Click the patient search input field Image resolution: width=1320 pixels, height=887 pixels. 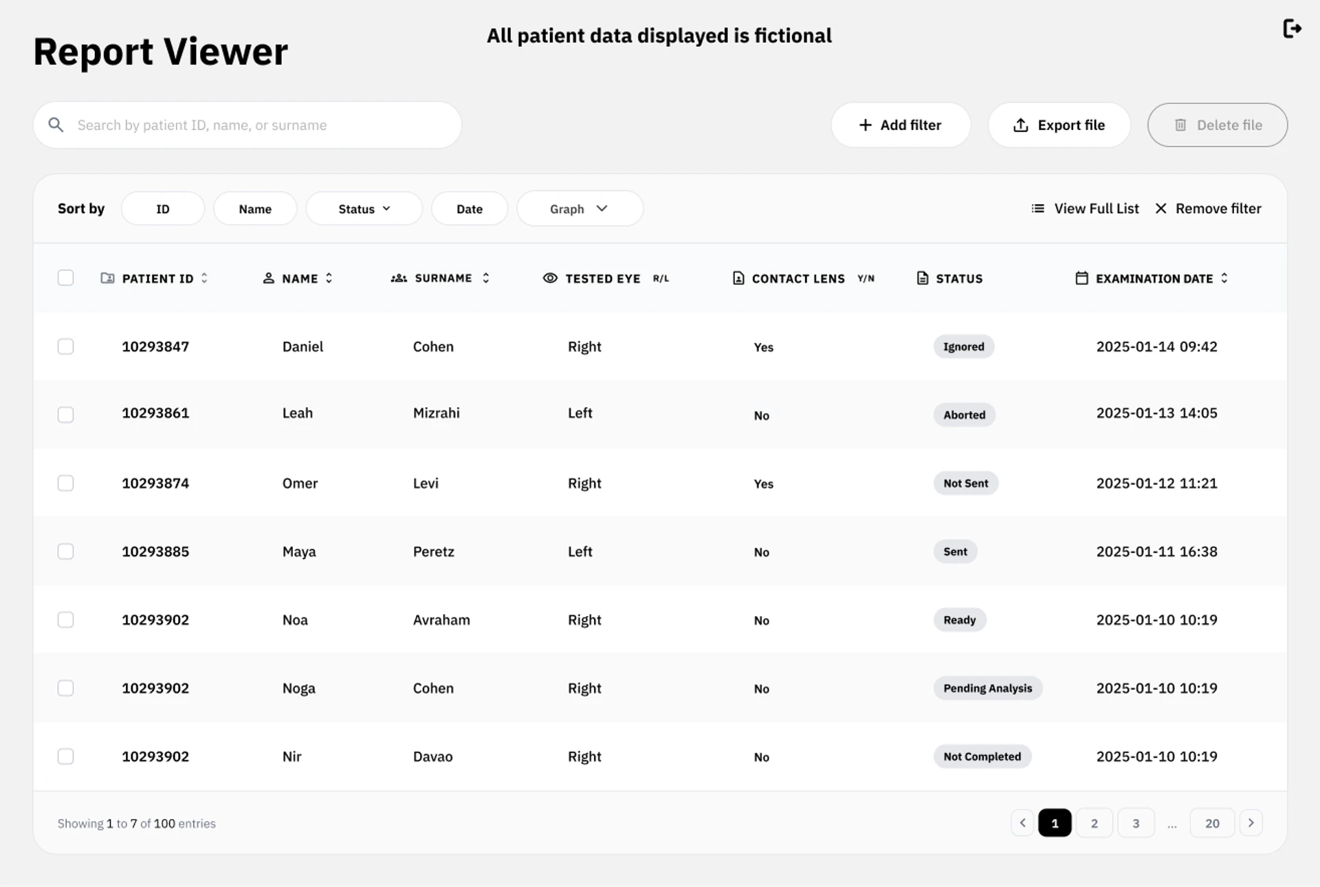coord(247,125)
